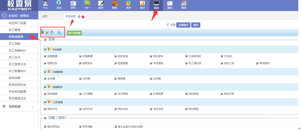Open the 教学 teaching module
The width and height of the screenshot is (301, 132).
(x=101, y=5)
